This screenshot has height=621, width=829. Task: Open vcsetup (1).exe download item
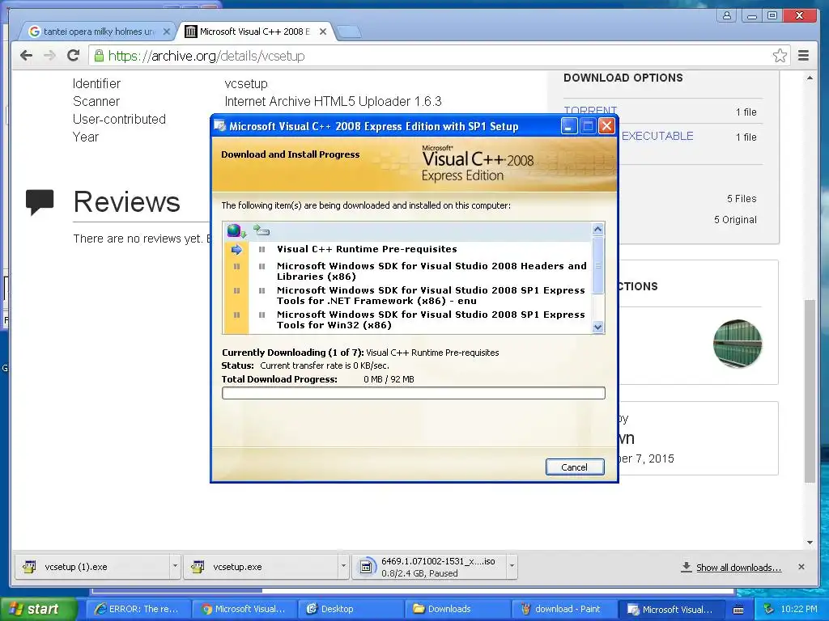pos(92,567)
